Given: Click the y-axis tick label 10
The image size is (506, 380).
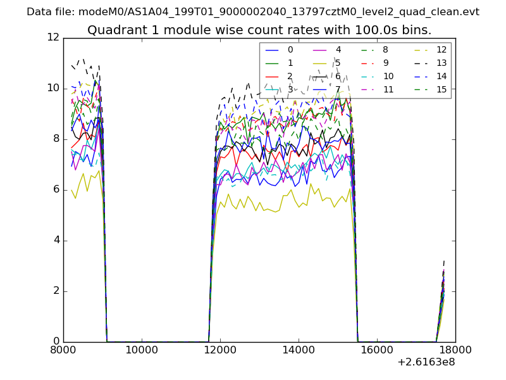Looking at the screenshot, I should (53, 89).
